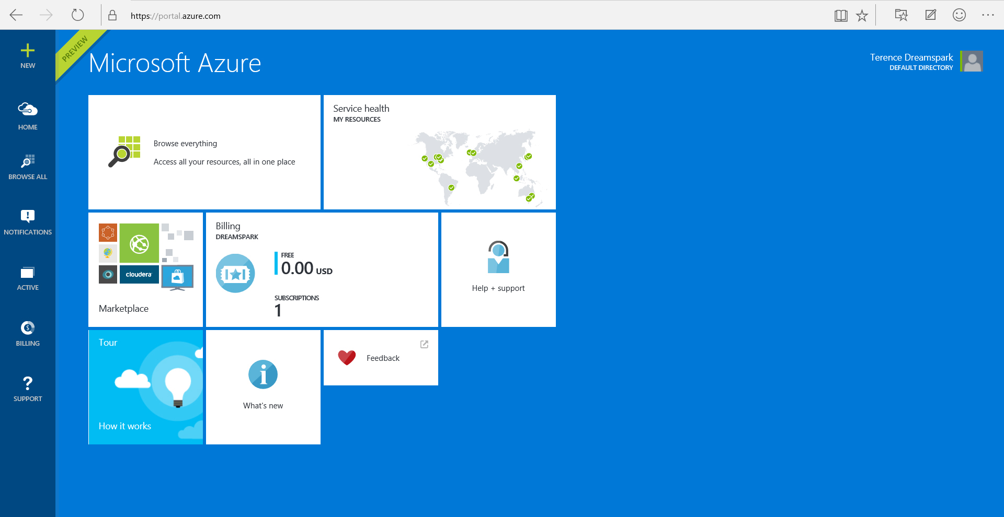This screenshot has height=517, width=1004.
Task: Click the address bar lock icon
Action: pos(112,15)
